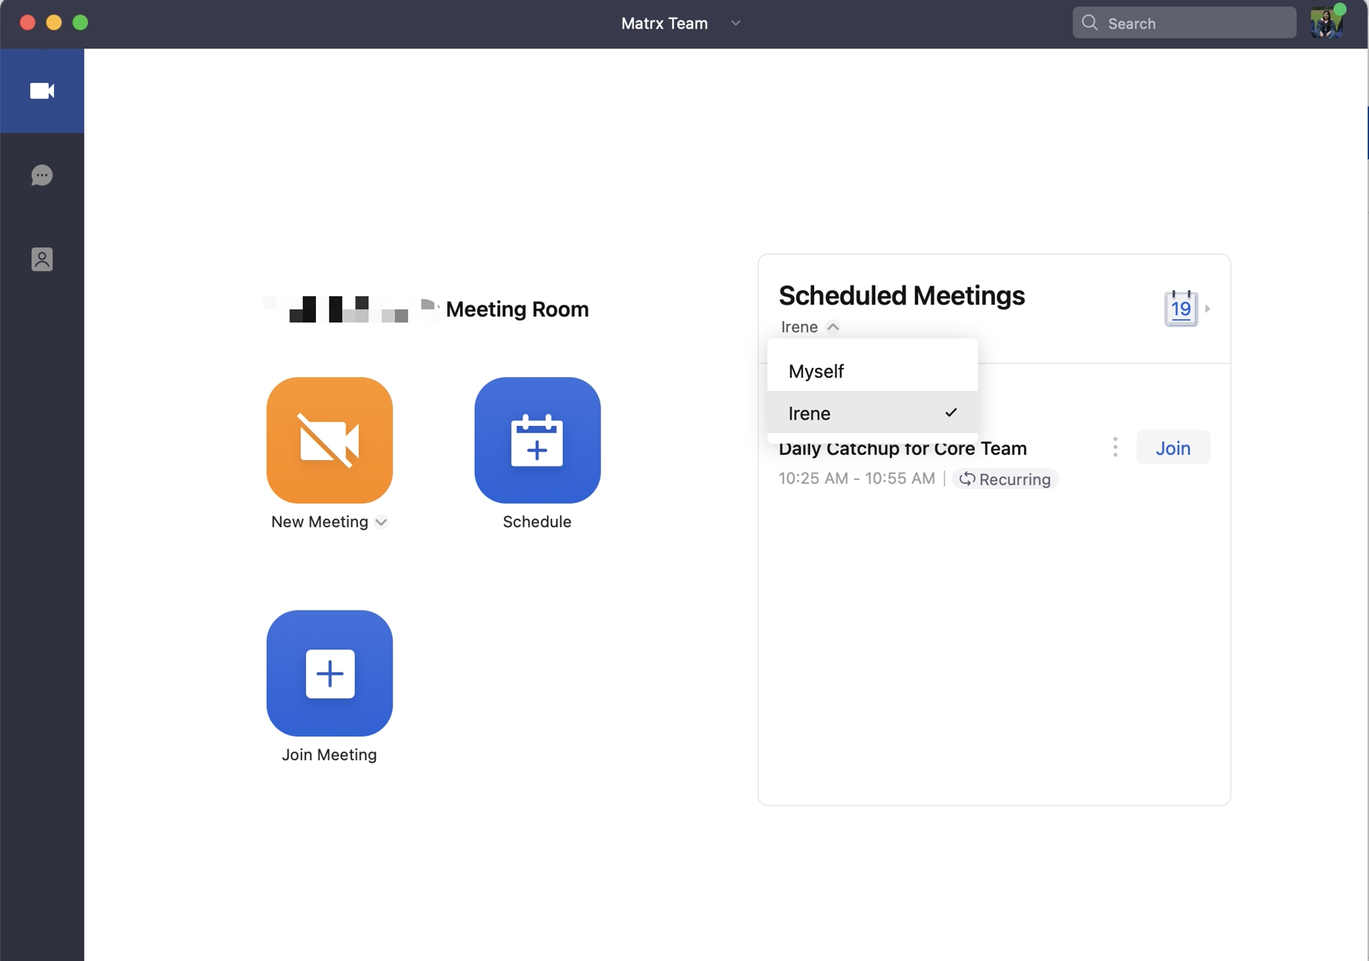Open the calendar date 19 icon
Image resolution: width=1369 pixels, height=961 pixels.
(x=1181, y=308)
